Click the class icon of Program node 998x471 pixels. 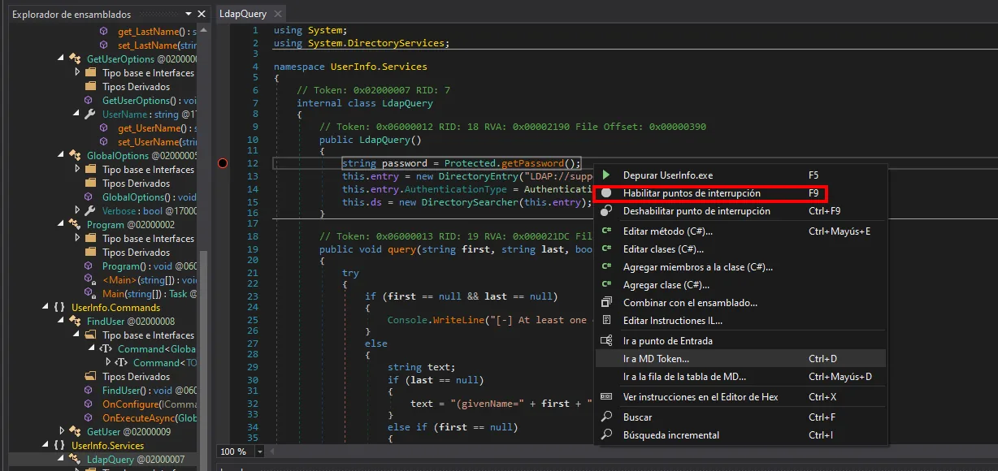[x=75, y=225]
